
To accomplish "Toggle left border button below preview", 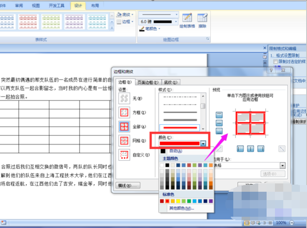I will click(x=240, y=149).
